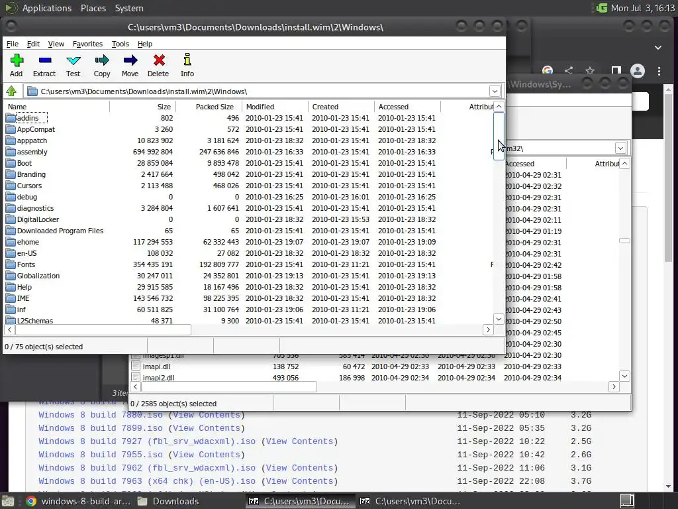The image size is (678, 509).
Task: Select the Fonts folder icon
Action: 11,264
